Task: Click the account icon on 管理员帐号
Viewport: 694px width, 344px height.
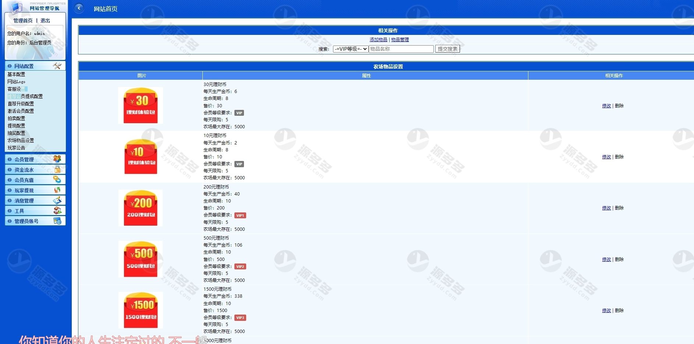Action: coord(57,221)
